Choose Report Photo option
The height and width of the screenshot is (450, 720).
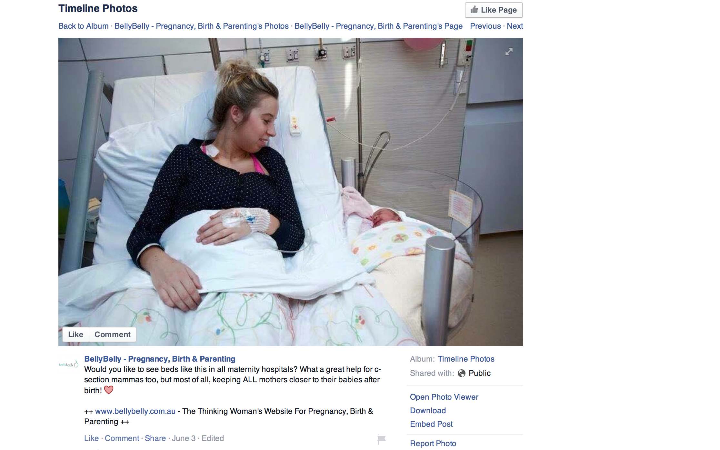433,444
